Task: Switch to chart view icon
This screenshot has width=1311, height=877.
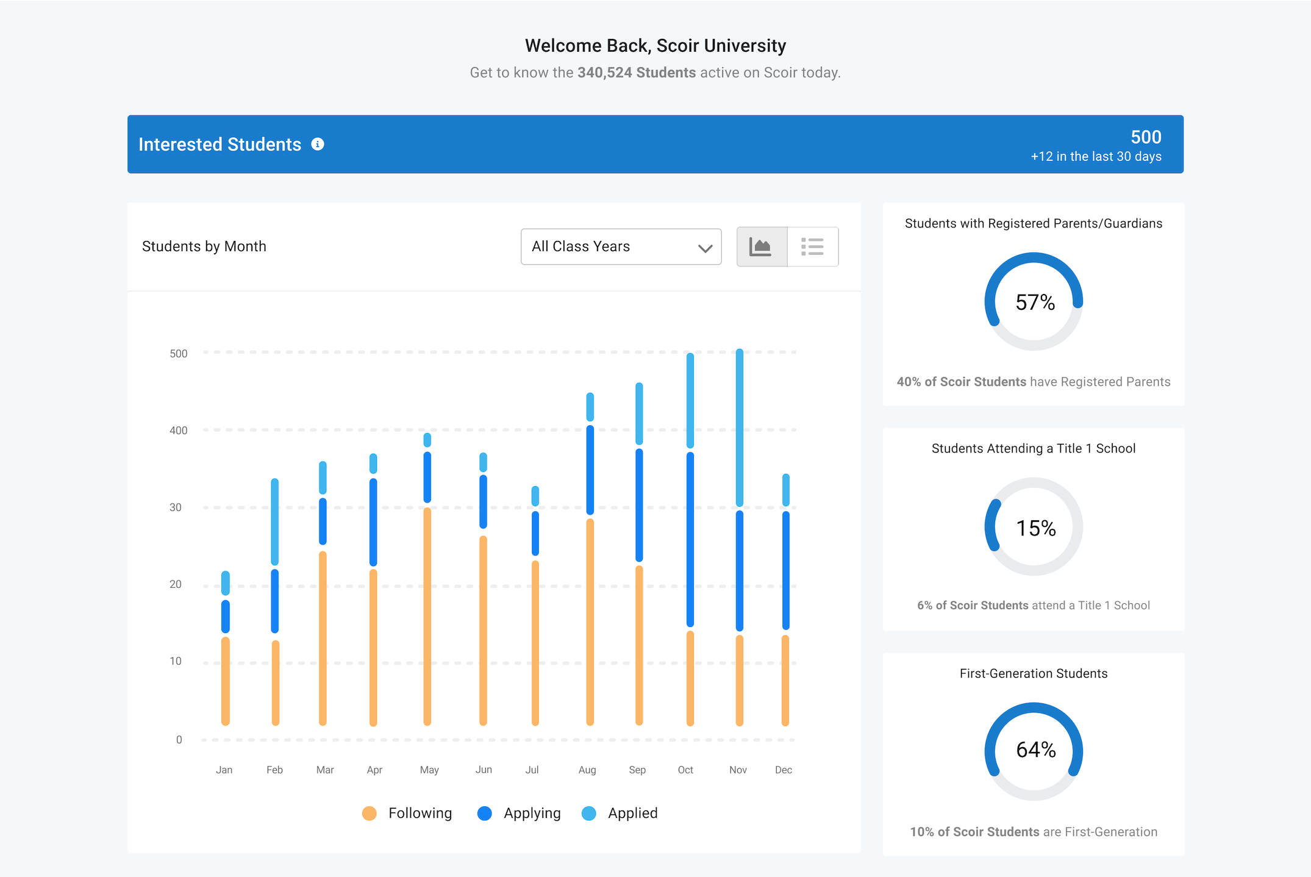Action: pos(762,246)
